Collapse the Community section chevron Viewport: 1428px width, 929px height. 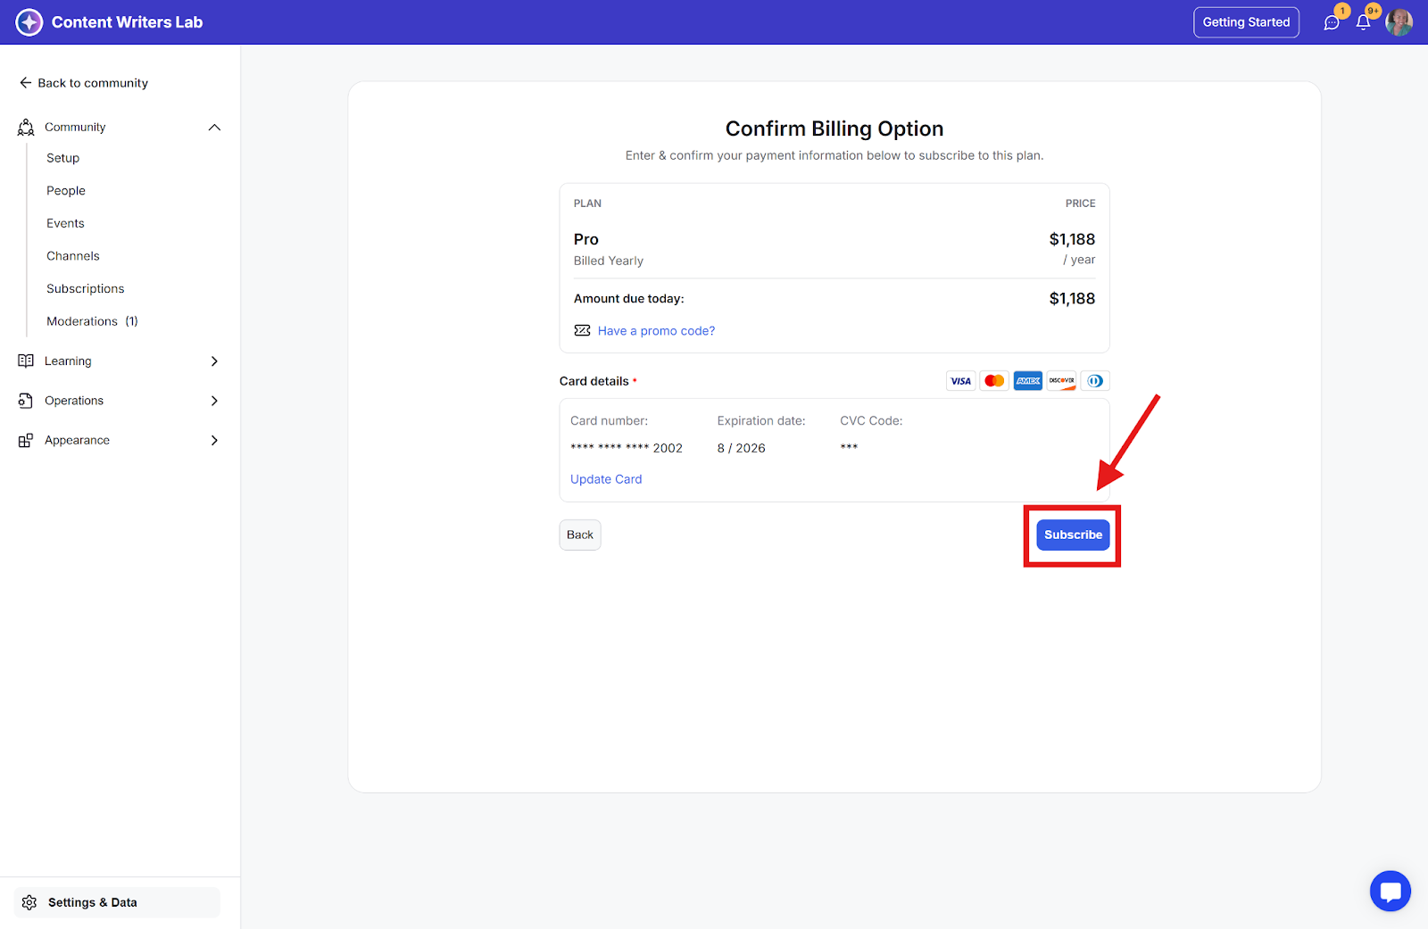coord(214,128)
